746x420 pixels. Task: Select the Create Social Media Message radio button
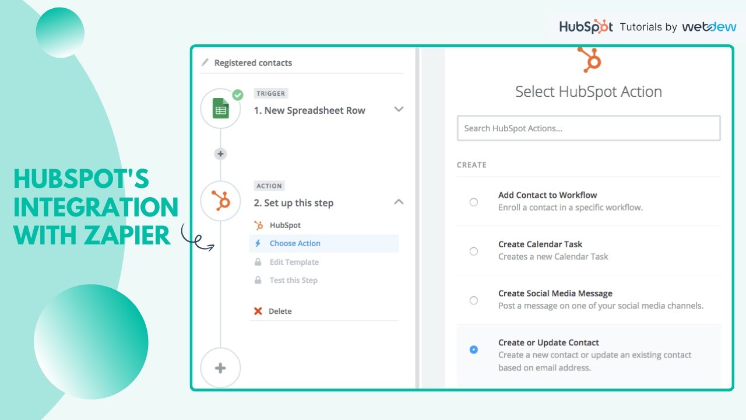474,300
